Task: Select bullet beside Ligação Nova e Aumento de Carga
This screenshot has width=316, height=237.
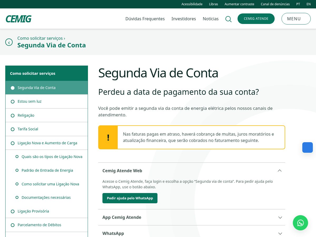Action: pyautogui.click(x=13, y=143)
